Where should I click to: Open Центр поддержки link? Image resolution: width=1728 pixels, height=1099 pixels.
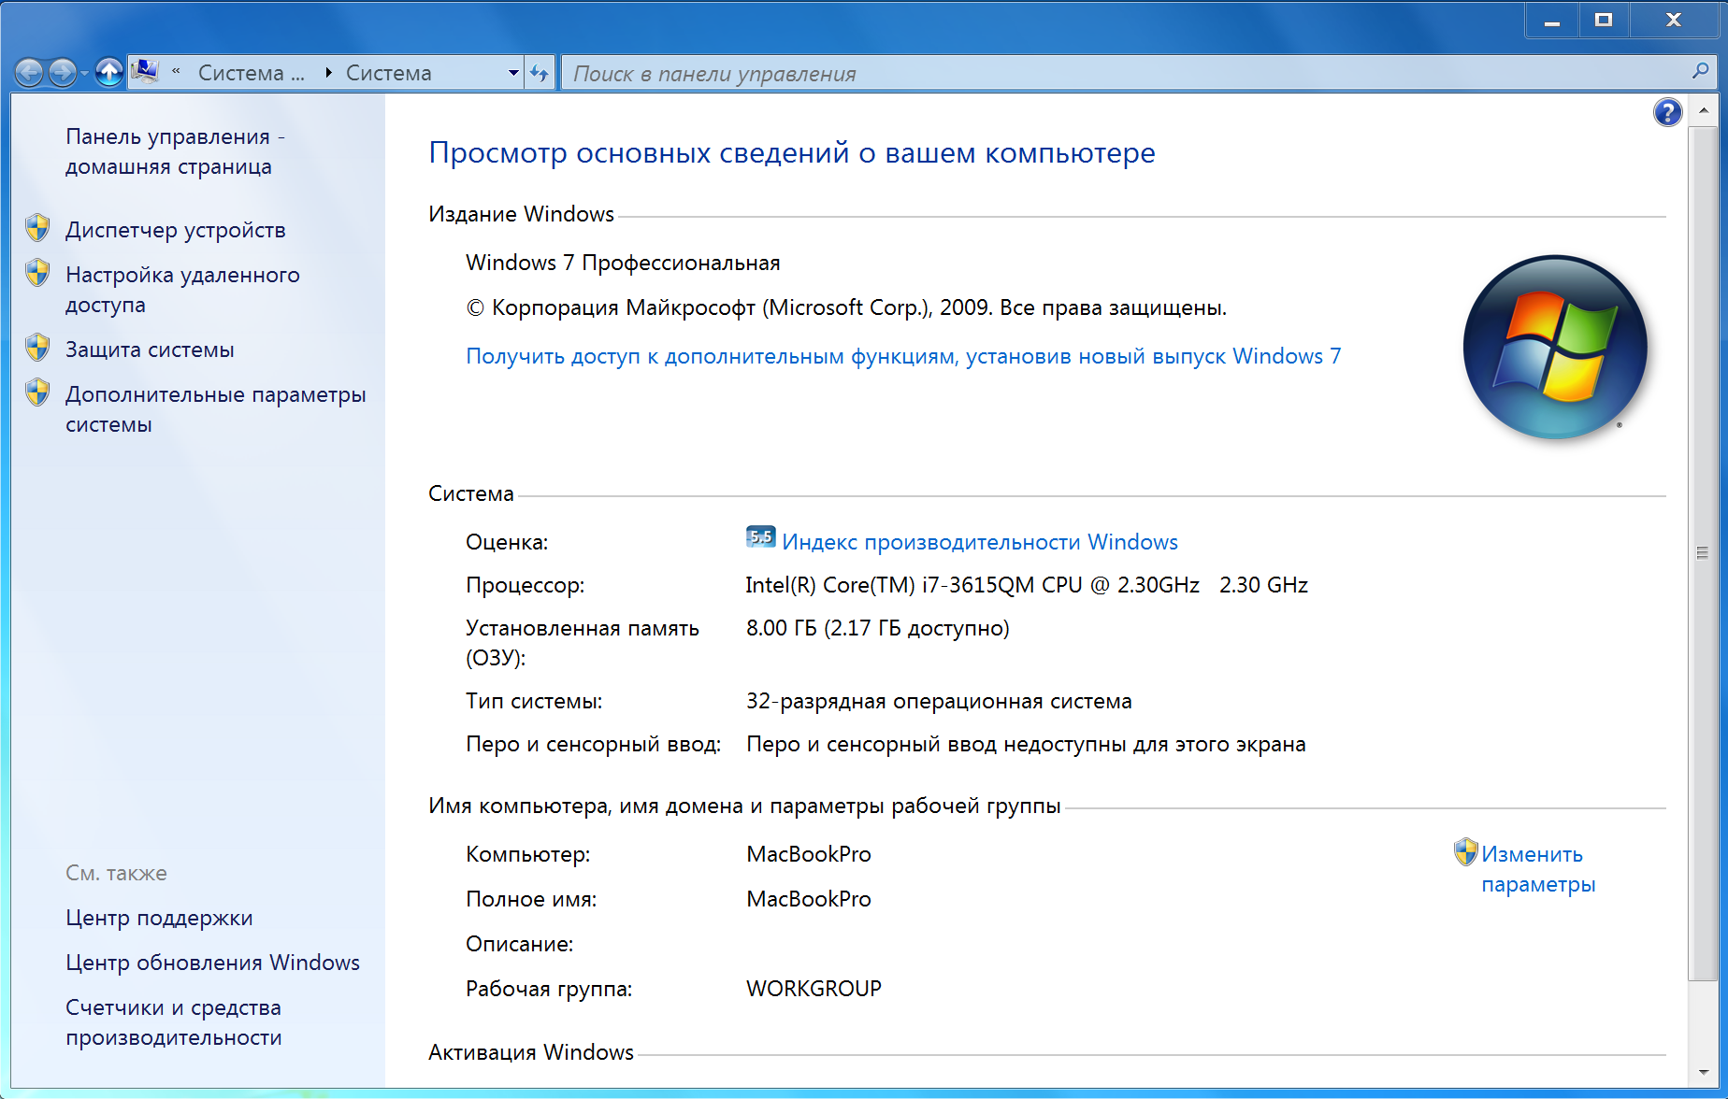pos(159,918)
